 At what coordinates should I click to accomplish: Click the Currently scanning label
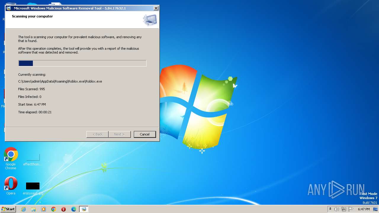(32, 75)
